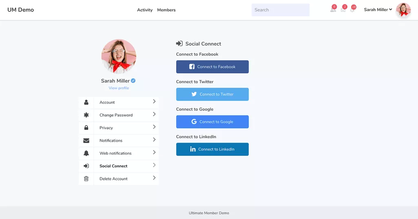
Task: Open the messages envelope icon in header
Action: point(343,10)
